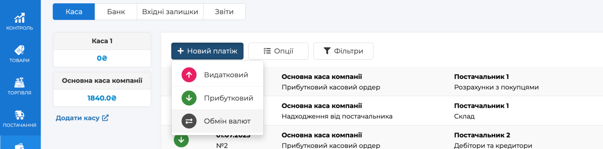Viewport: 603px width, 149px height.
Task: Click the Новий платіж button
Action: coord(207,51)
